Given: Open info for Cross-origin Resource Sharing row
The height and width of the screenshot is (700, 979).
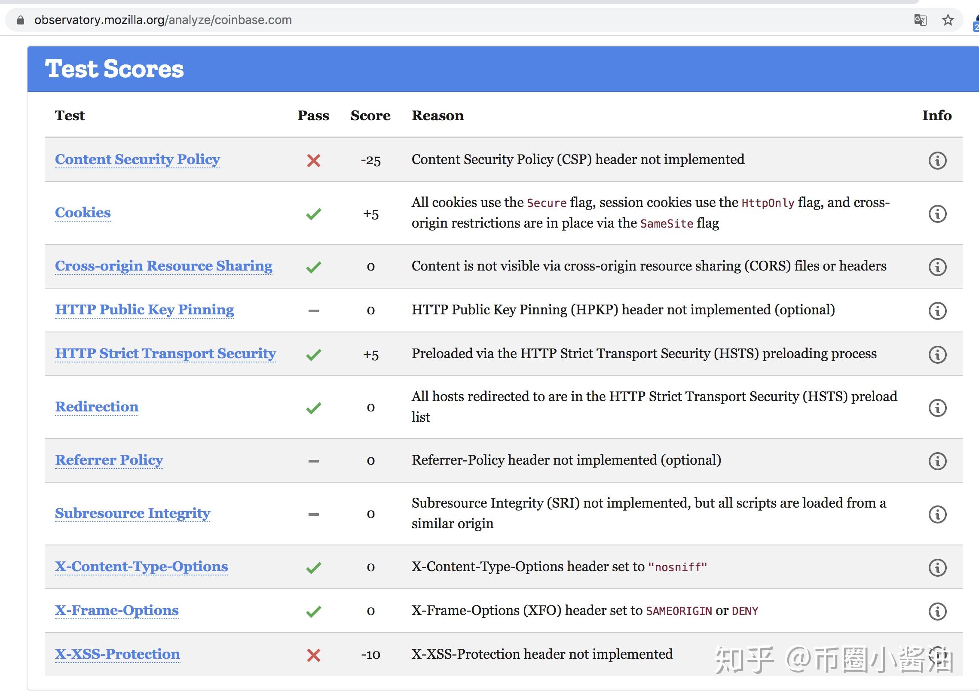Looking at the screenshot, I should 937,267.
